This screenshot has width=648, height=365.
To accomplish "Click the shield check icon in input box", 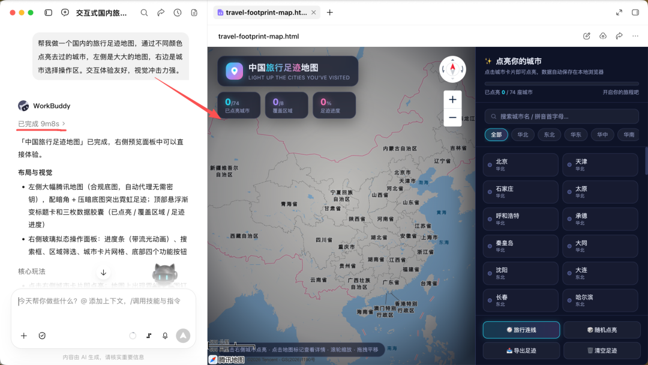I will [x=42, y=336].
